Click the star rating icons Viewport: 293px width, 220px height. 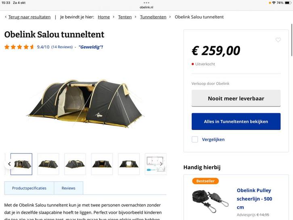[19, 47]
